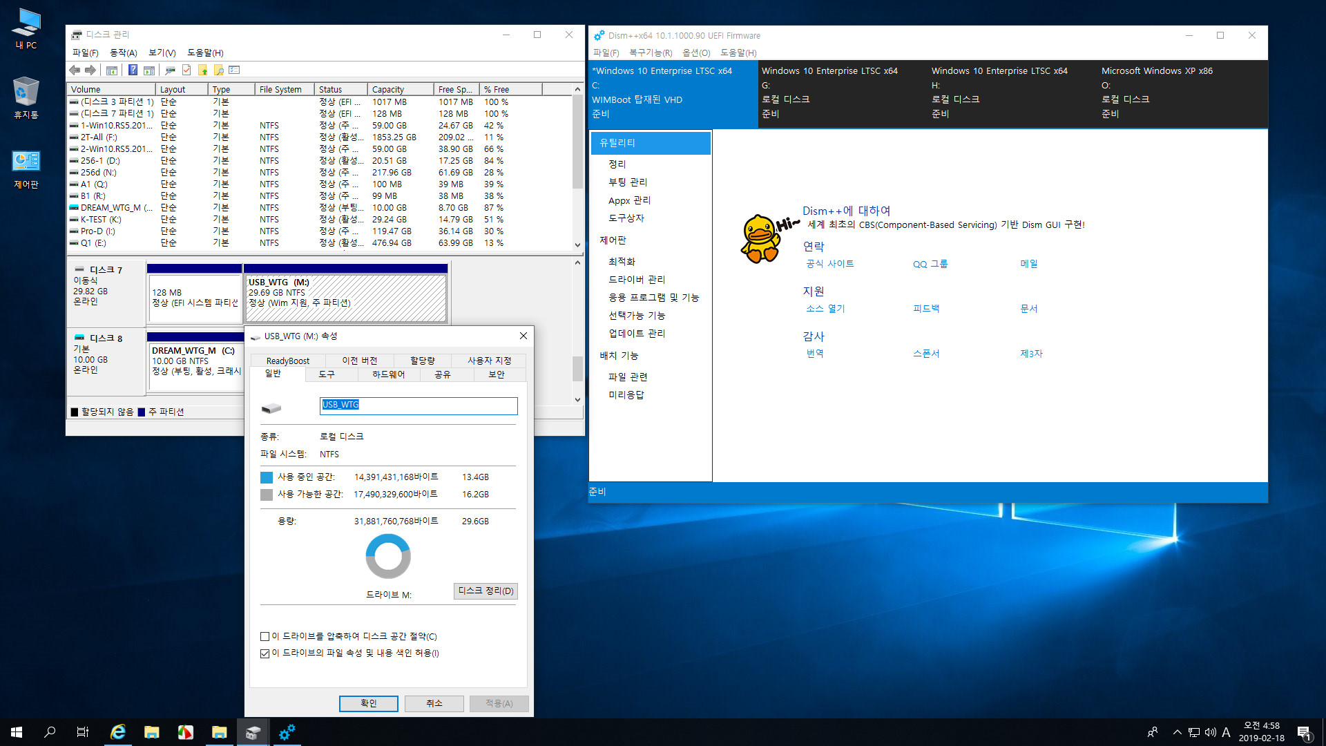Click the disk graphic pane scroll-down arrow
Screen dimensions: 1326x746
[578, 399]
